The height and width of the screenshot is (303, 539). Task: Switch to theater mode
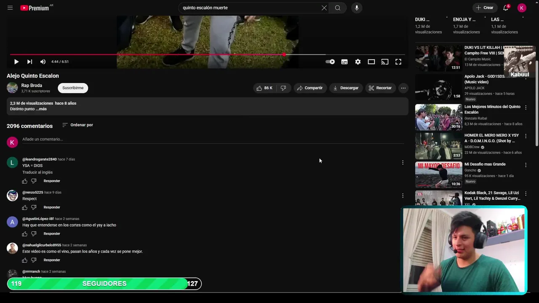click(x=371, y=61)
